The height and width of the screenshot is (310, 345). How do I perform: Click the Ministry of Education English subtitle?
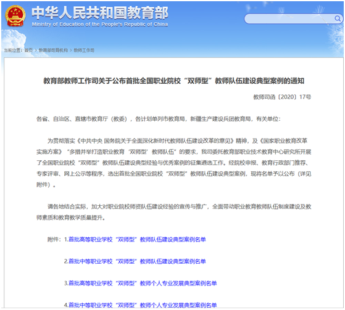click(x=100, y=24)
